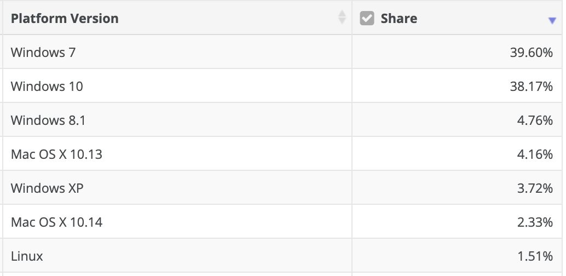Pick the Mac OS X 10.13 entry
The image size is (566, 276).
point(56,154)
